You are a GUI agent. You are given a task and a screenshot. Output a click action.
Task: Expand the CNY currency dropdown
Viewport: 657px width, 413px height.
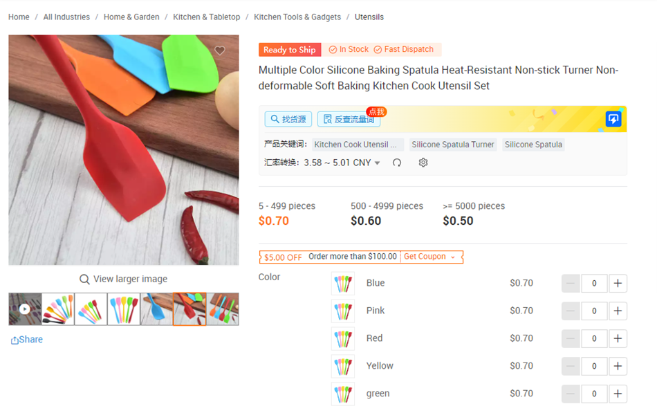pos(377,163)
